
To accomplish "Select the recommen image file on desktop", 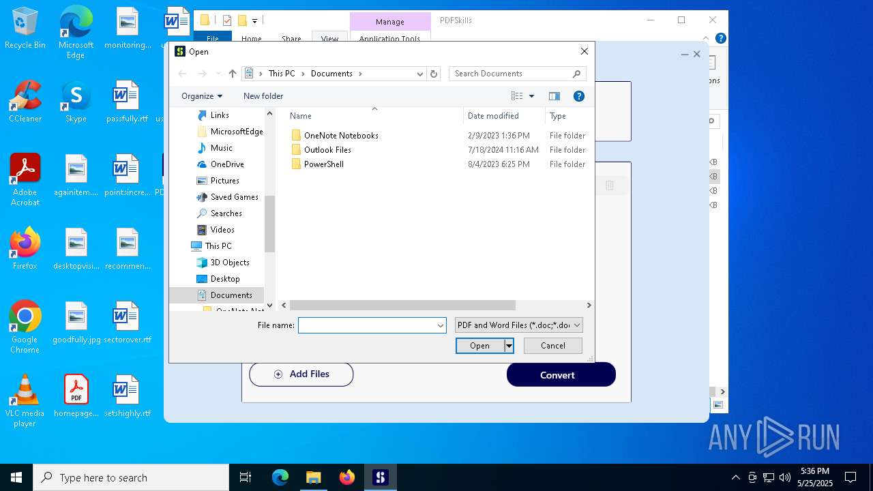I will tap(127, 249).
